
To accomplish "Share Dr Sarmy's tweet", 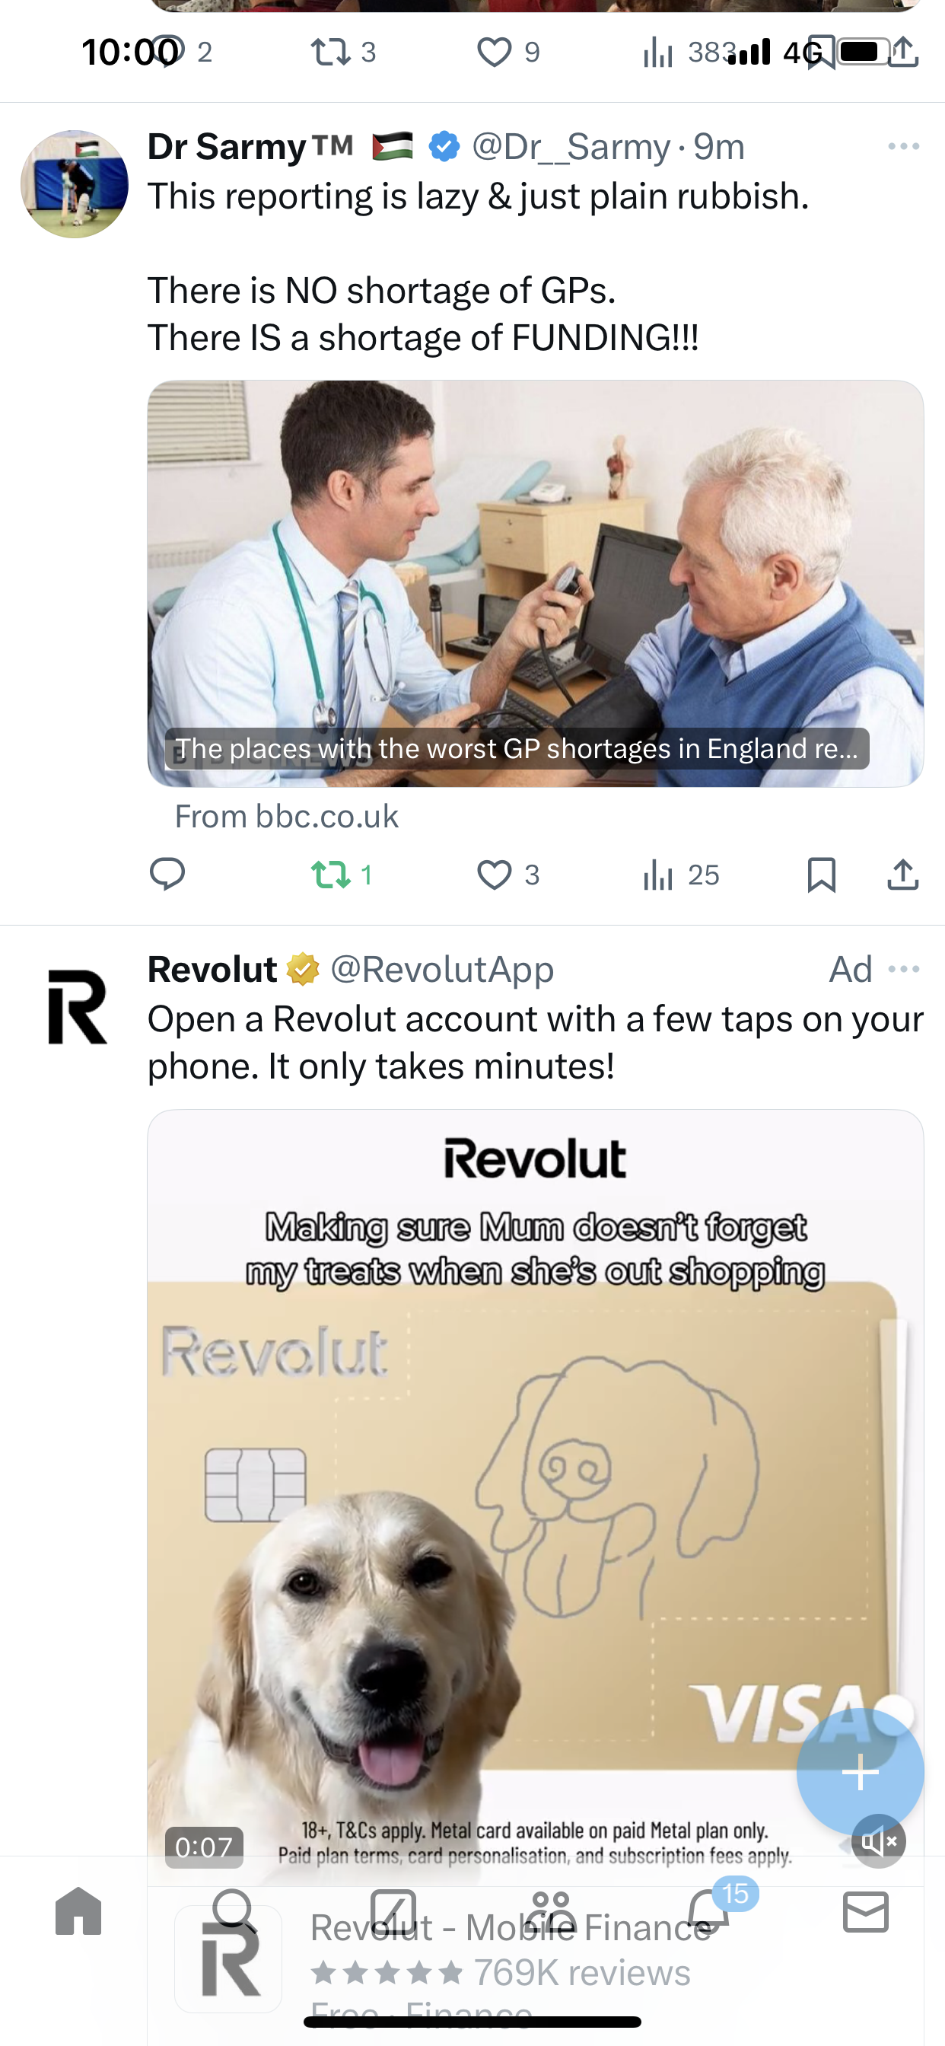I will point(903,875).
